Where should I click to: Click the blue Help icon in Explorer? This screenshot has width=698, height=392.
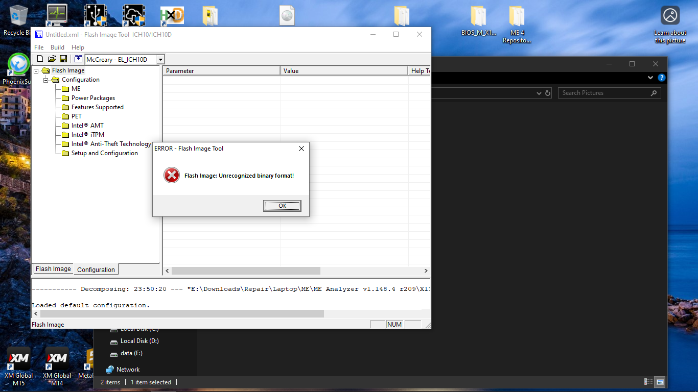coord(662,78)
